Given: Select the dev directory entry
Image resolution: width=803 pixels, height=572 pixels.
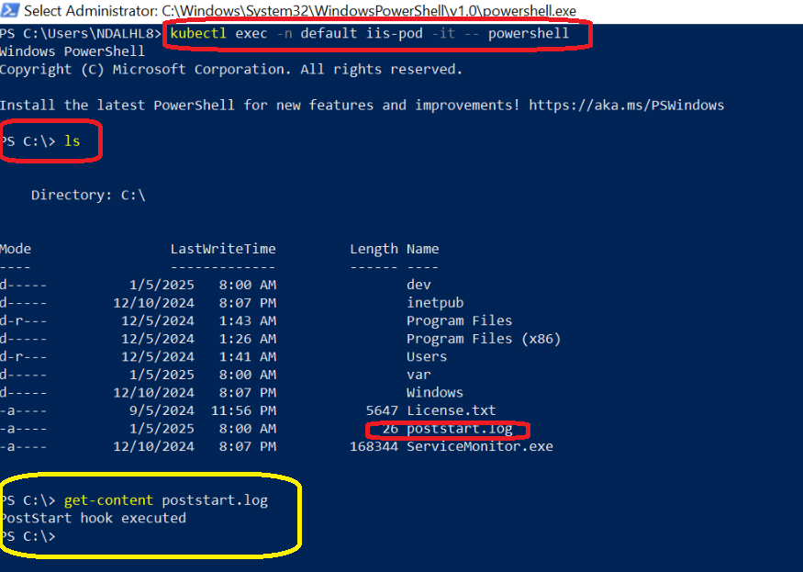Looking at the screenshot, I should 418,285.
